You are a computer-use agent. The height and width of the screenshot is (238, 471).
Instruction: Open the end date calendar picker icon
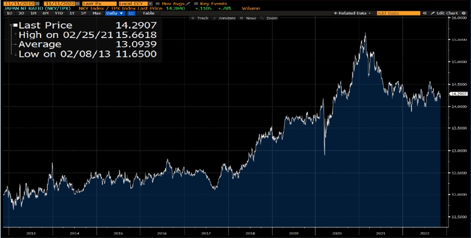[77, 3]
